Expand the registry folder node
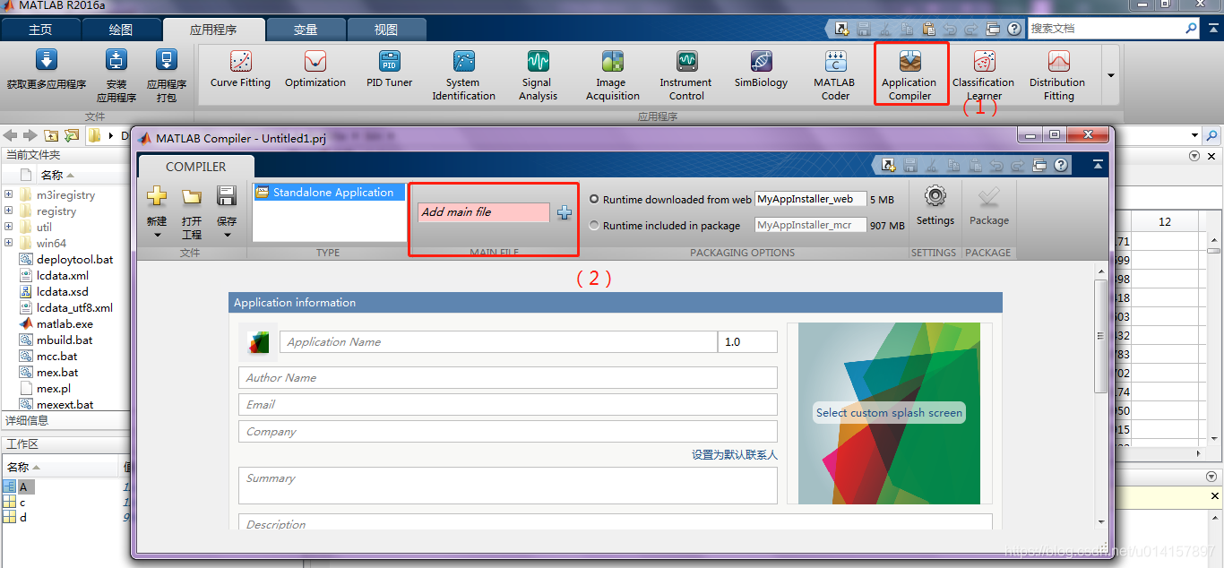 (9, 211)
